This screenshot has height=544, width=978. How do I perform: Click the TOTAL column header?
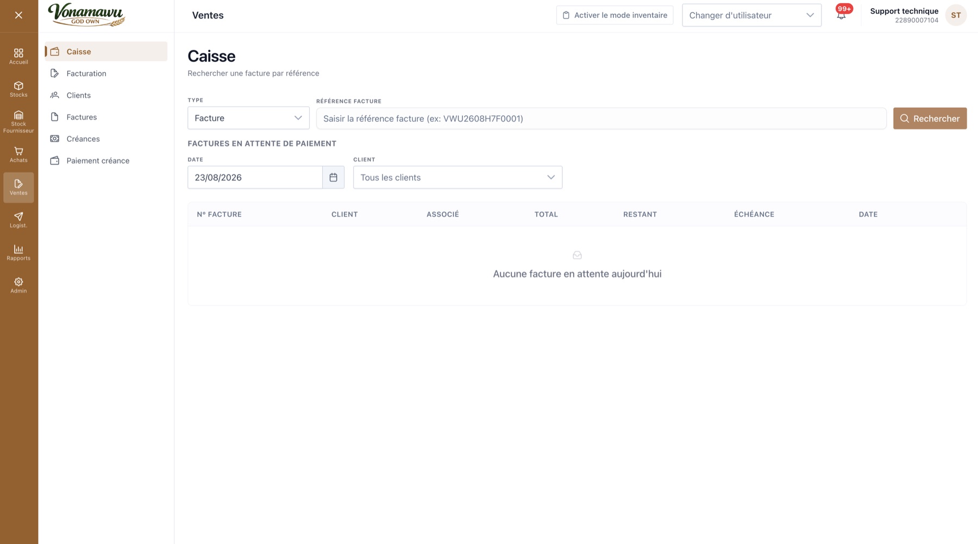pos(546,214)
